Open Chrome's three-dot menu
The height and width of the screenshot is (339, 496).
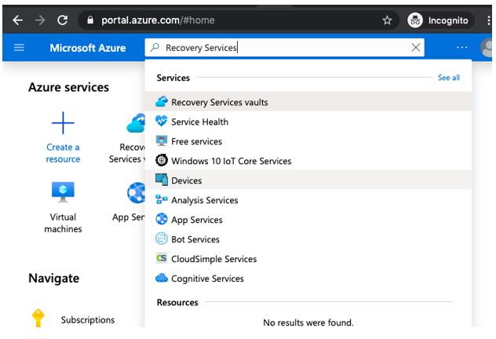[x=488, y=20]
